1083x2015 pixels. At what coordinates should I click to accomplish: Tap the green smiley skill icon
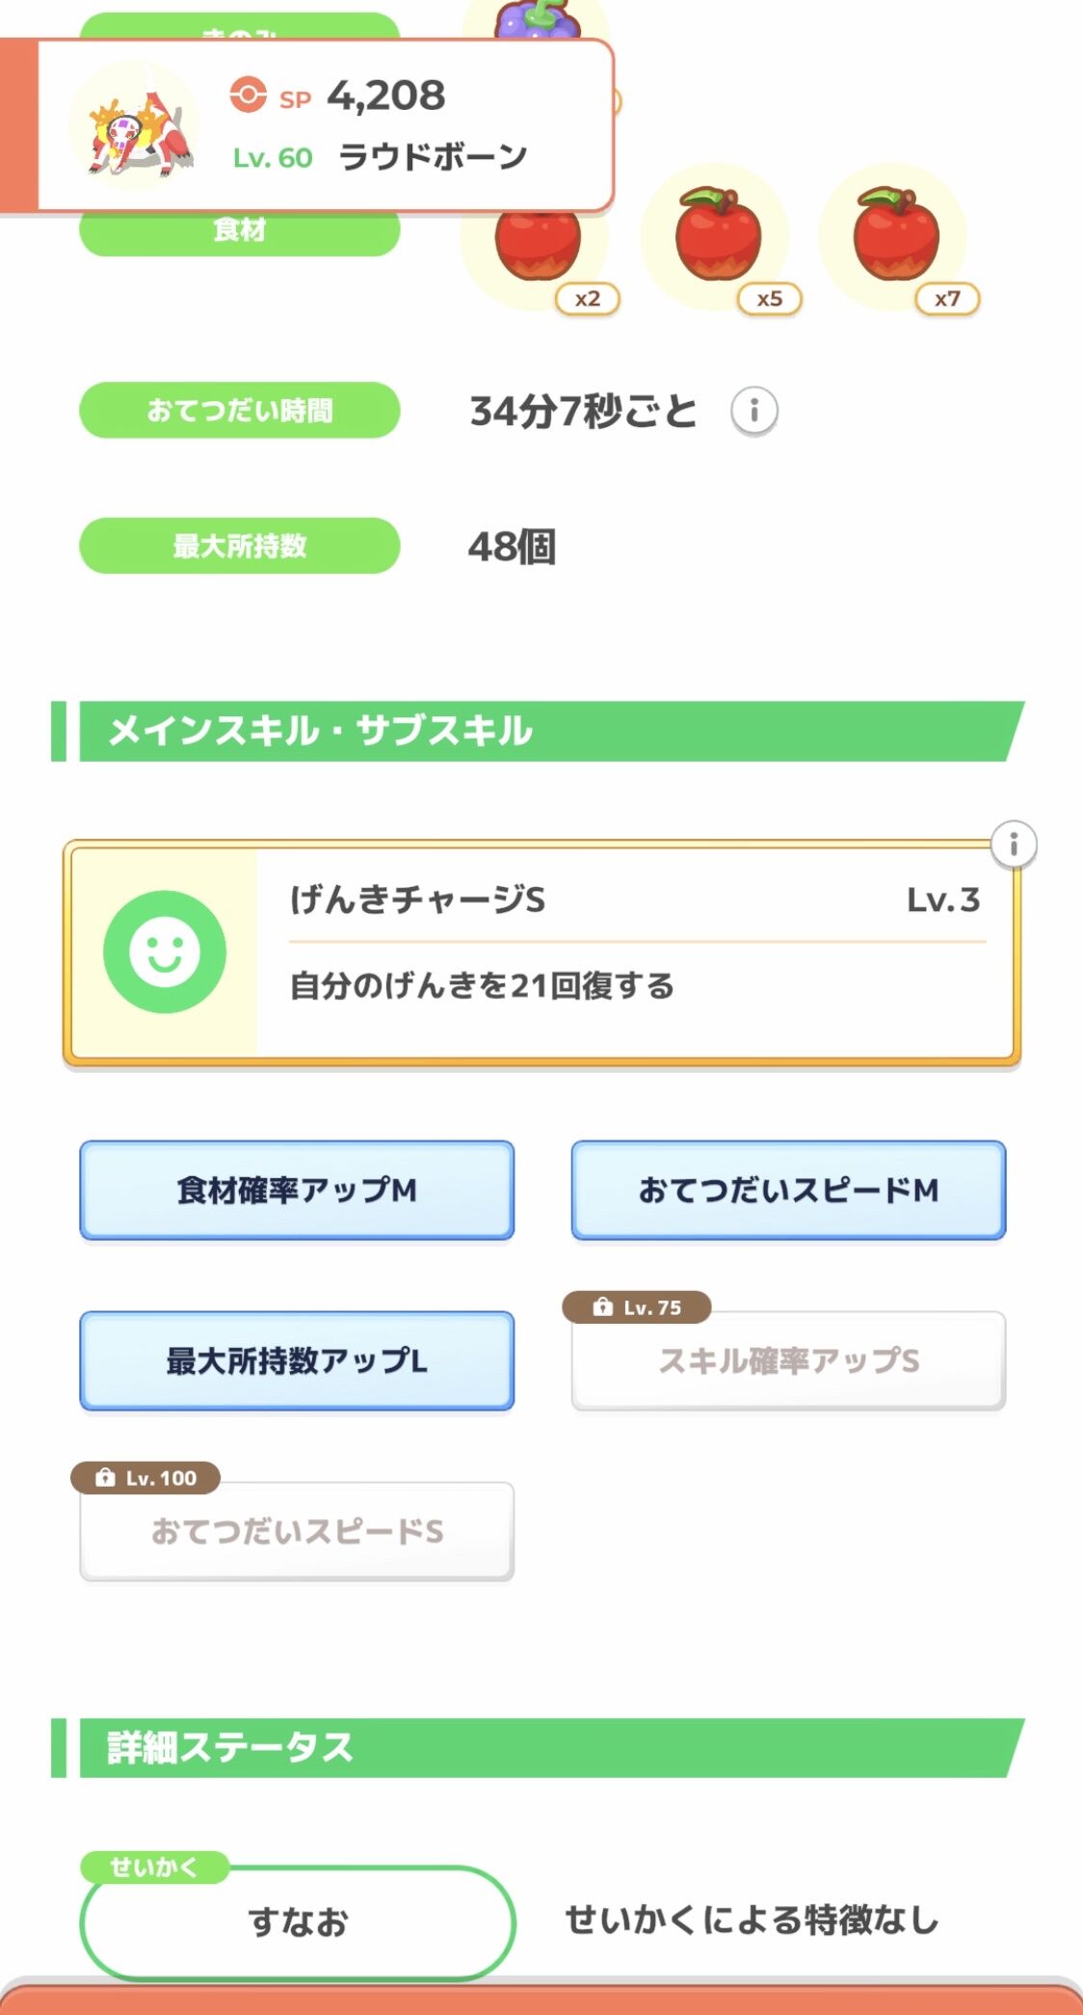click(165, 952)
